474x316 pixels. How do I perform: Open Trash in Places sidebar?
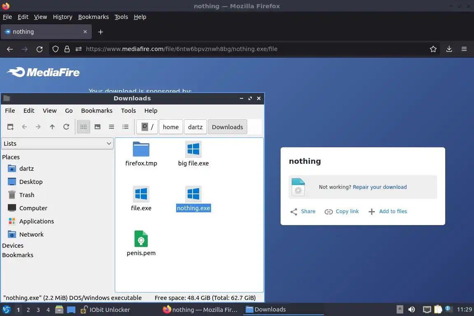pos(27,195)
